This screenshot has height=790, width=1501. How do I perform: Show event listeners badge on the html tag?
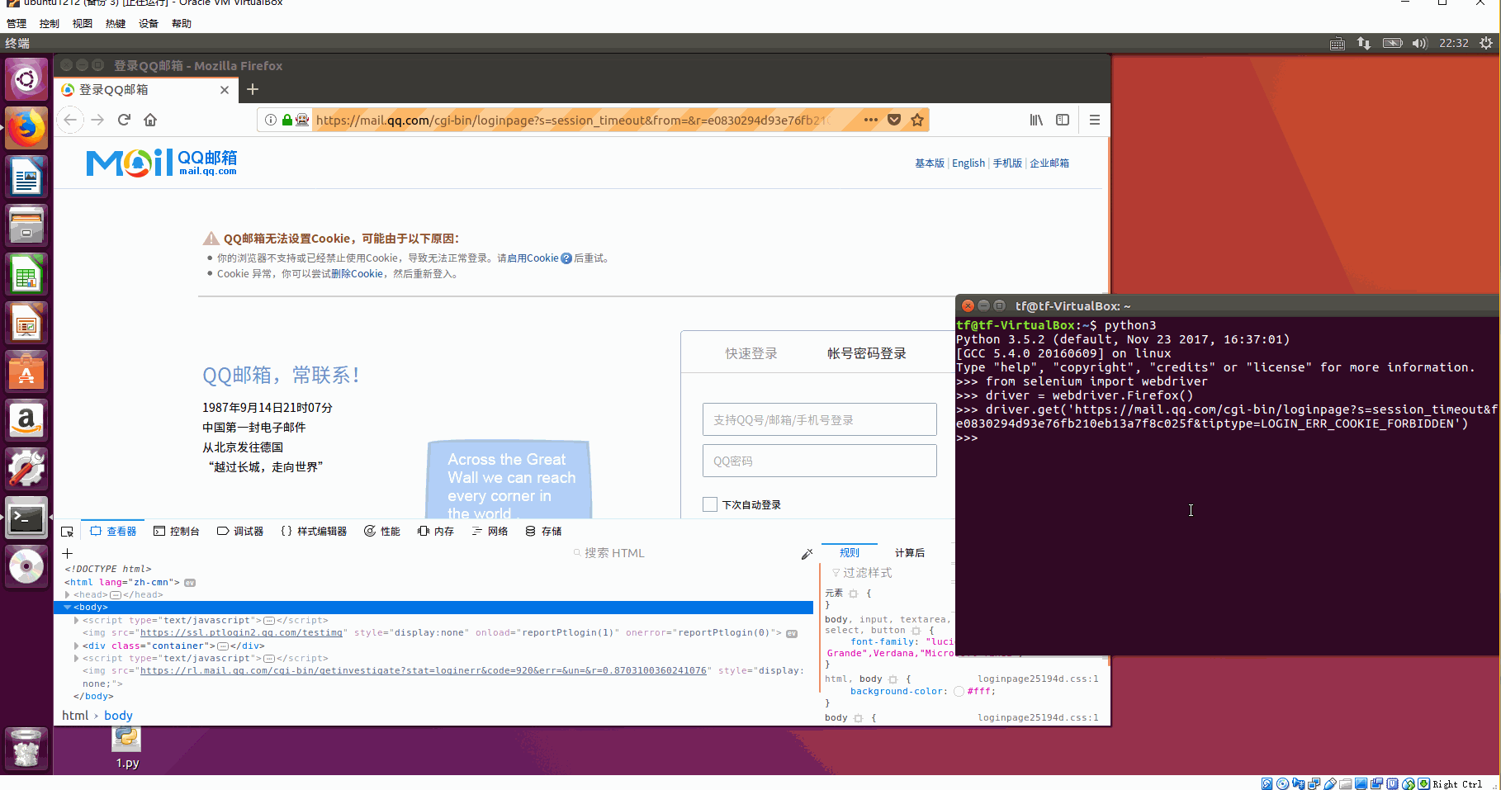pyautogui.click(x=190, y=583)
